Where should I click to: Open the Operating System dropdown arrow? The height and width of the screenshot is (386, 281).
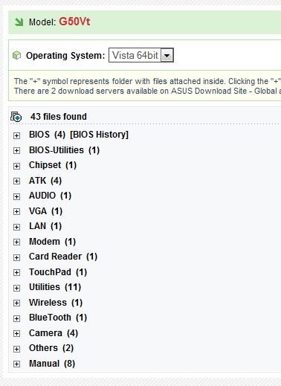click(x=167, y=55)
